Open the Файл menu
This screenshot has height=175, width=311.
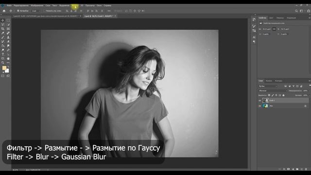click(x=9, y=5)
